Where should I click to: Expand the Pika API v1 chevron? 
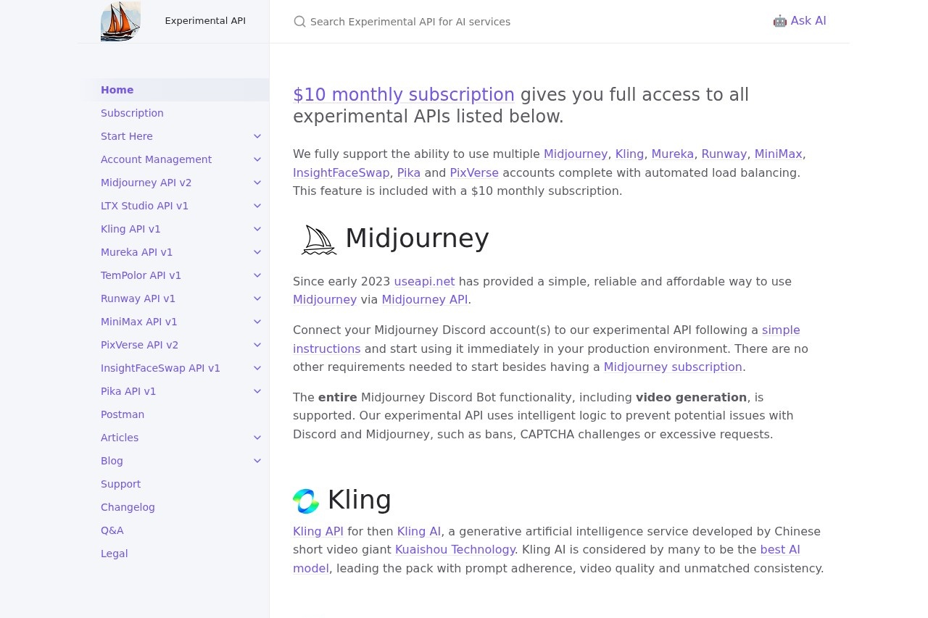click(257, 391)
